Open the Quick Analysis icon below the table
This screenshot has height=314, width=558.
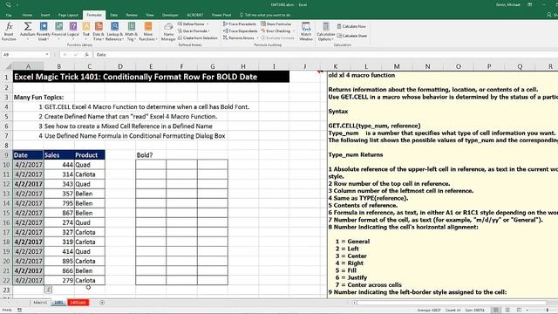tap(48, 290)
